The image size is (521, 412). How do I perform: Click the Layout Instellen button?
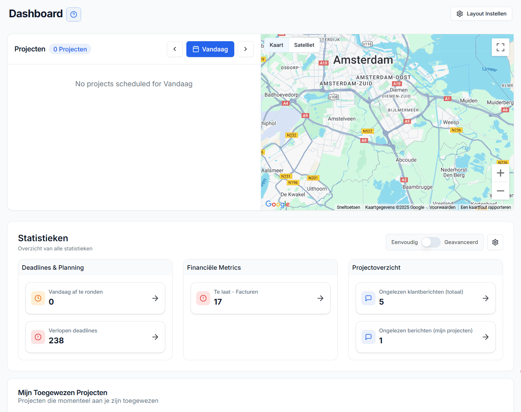pyautogui.click(x=481, y=14)
